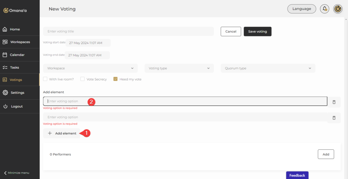Click the Enter voting title field
The width and height of the screenshot is (348, 179).
[128, 32]
